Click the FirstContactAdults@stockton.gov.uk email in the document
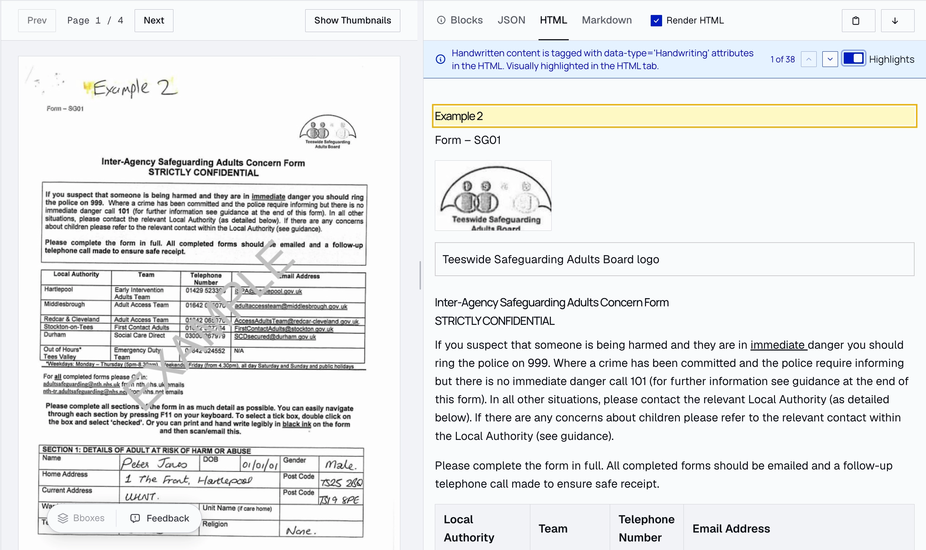926x550 pixels. [x=283, y=329]
